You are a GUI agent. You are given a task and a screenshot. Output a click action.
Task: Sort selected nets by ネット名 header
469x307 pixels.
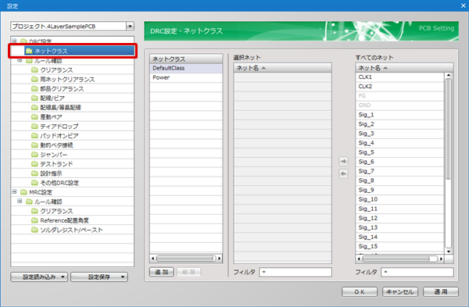283,68
